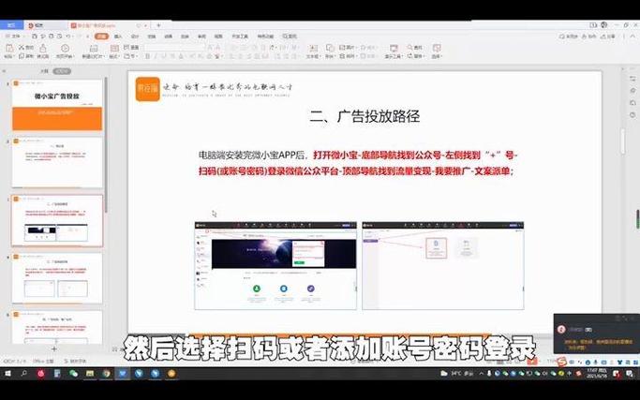640x400 pixels.
Task: Collapse the ribbon with the chevron
Action: 632,37
